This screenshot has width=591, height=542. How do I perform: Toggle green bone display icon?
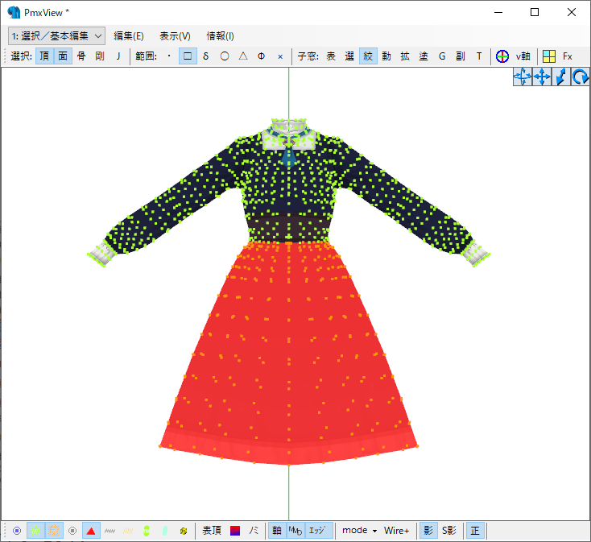[147, 531]
